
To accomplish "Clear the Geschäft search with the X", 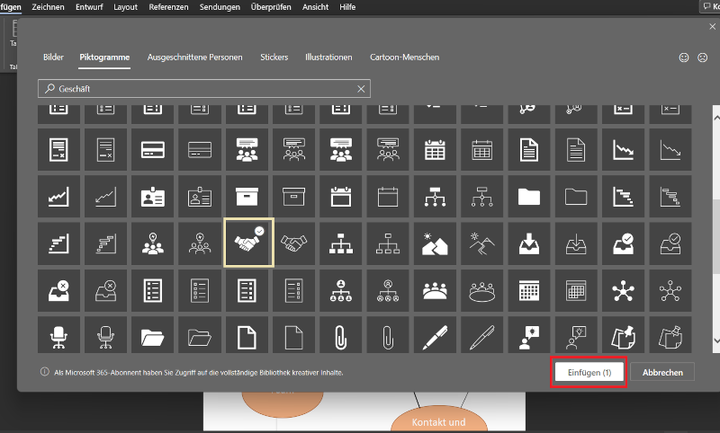I will (362, 89).
